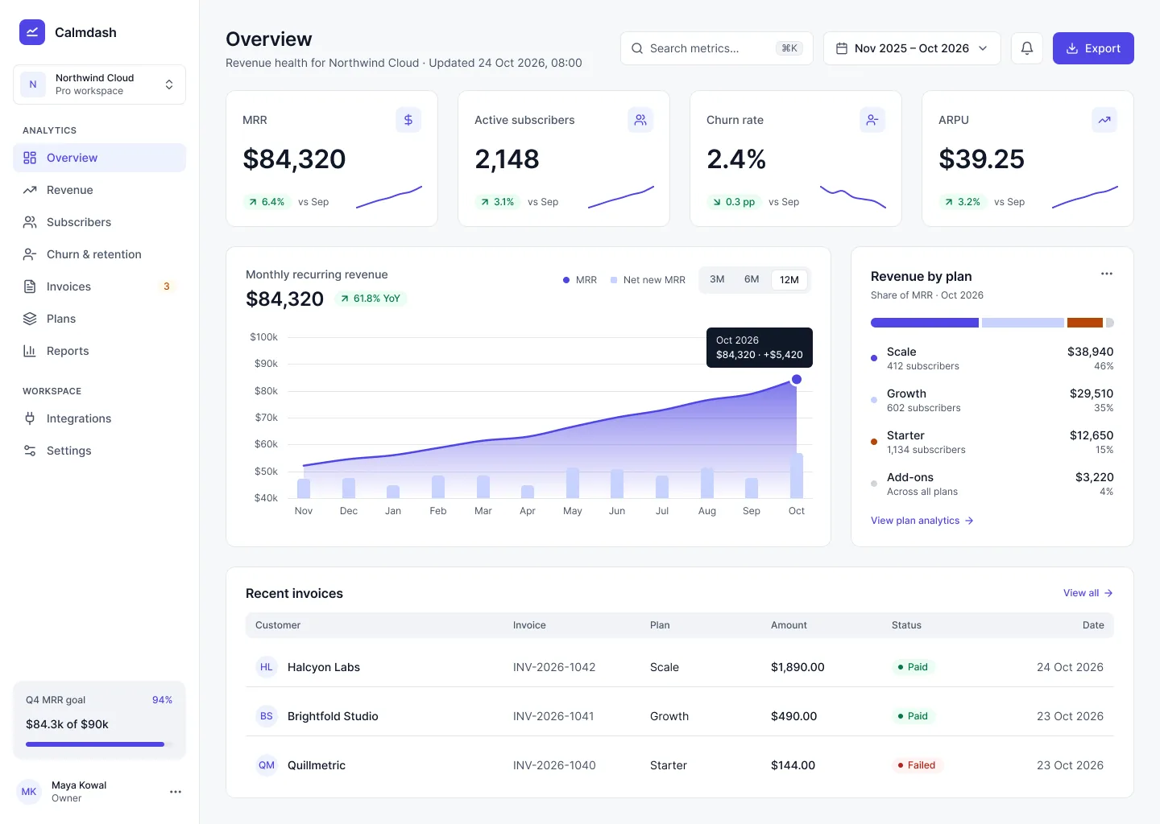Image resolution: width=1160 pixels, height=824 pixels.
Task: Click the Search metrics input field
Action: click(x=717, y=48)
